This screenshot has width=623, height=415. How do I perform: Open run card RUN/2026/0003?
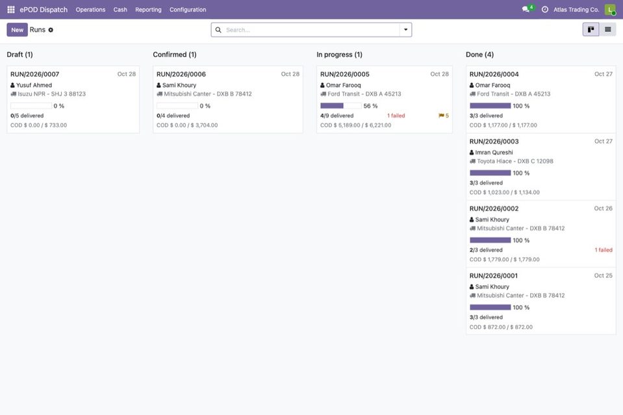(541, 167)
